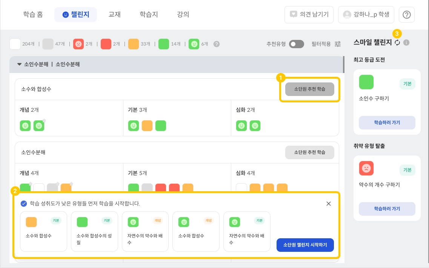The image size is (429, 268).
Task: Toggle the blue checkmark in the recommendation banner
Action: tap(24, 204)
